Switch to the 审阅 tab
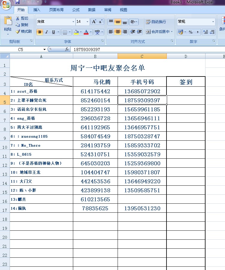Screen dimensions: 225x270 click(x=108, y=10)
